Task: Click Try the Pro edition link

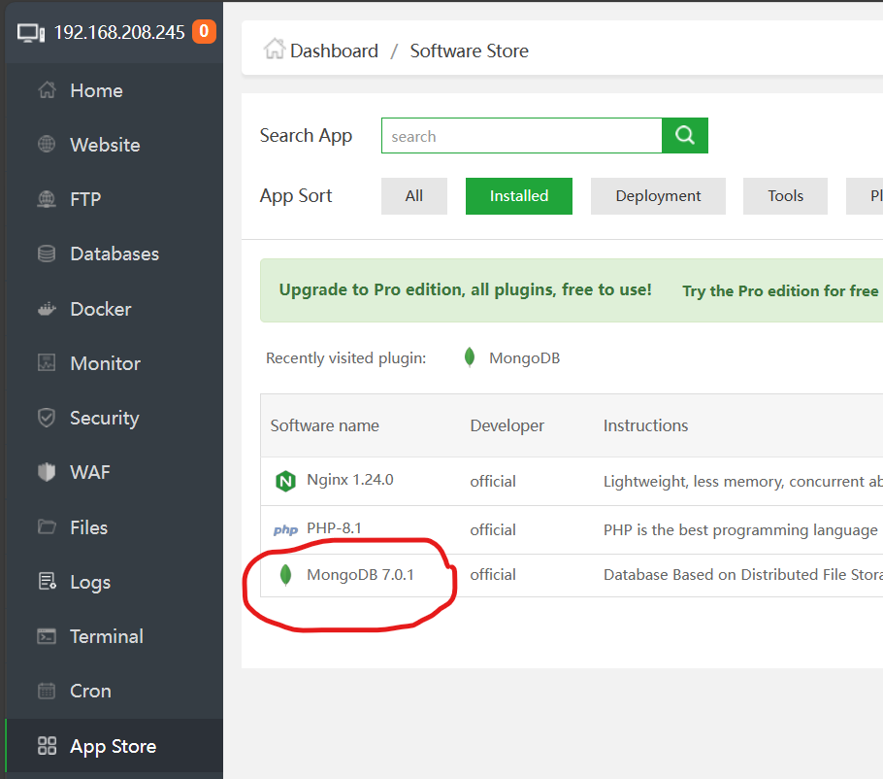Action: 780,290
